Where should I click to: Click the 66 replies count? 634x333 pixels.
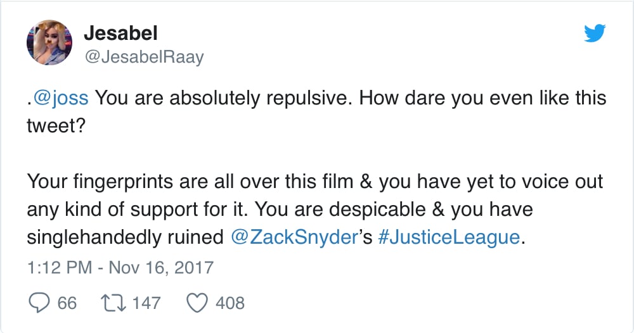coord(67,303)
